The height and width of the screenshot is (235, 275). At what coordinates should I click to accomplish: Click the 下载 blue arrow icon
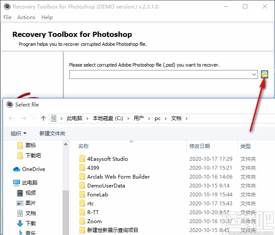click(20, 224)
